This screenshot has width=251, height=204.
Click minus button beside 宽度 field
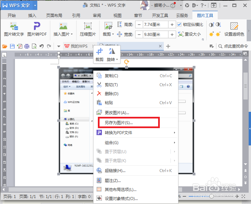[139, 34]
